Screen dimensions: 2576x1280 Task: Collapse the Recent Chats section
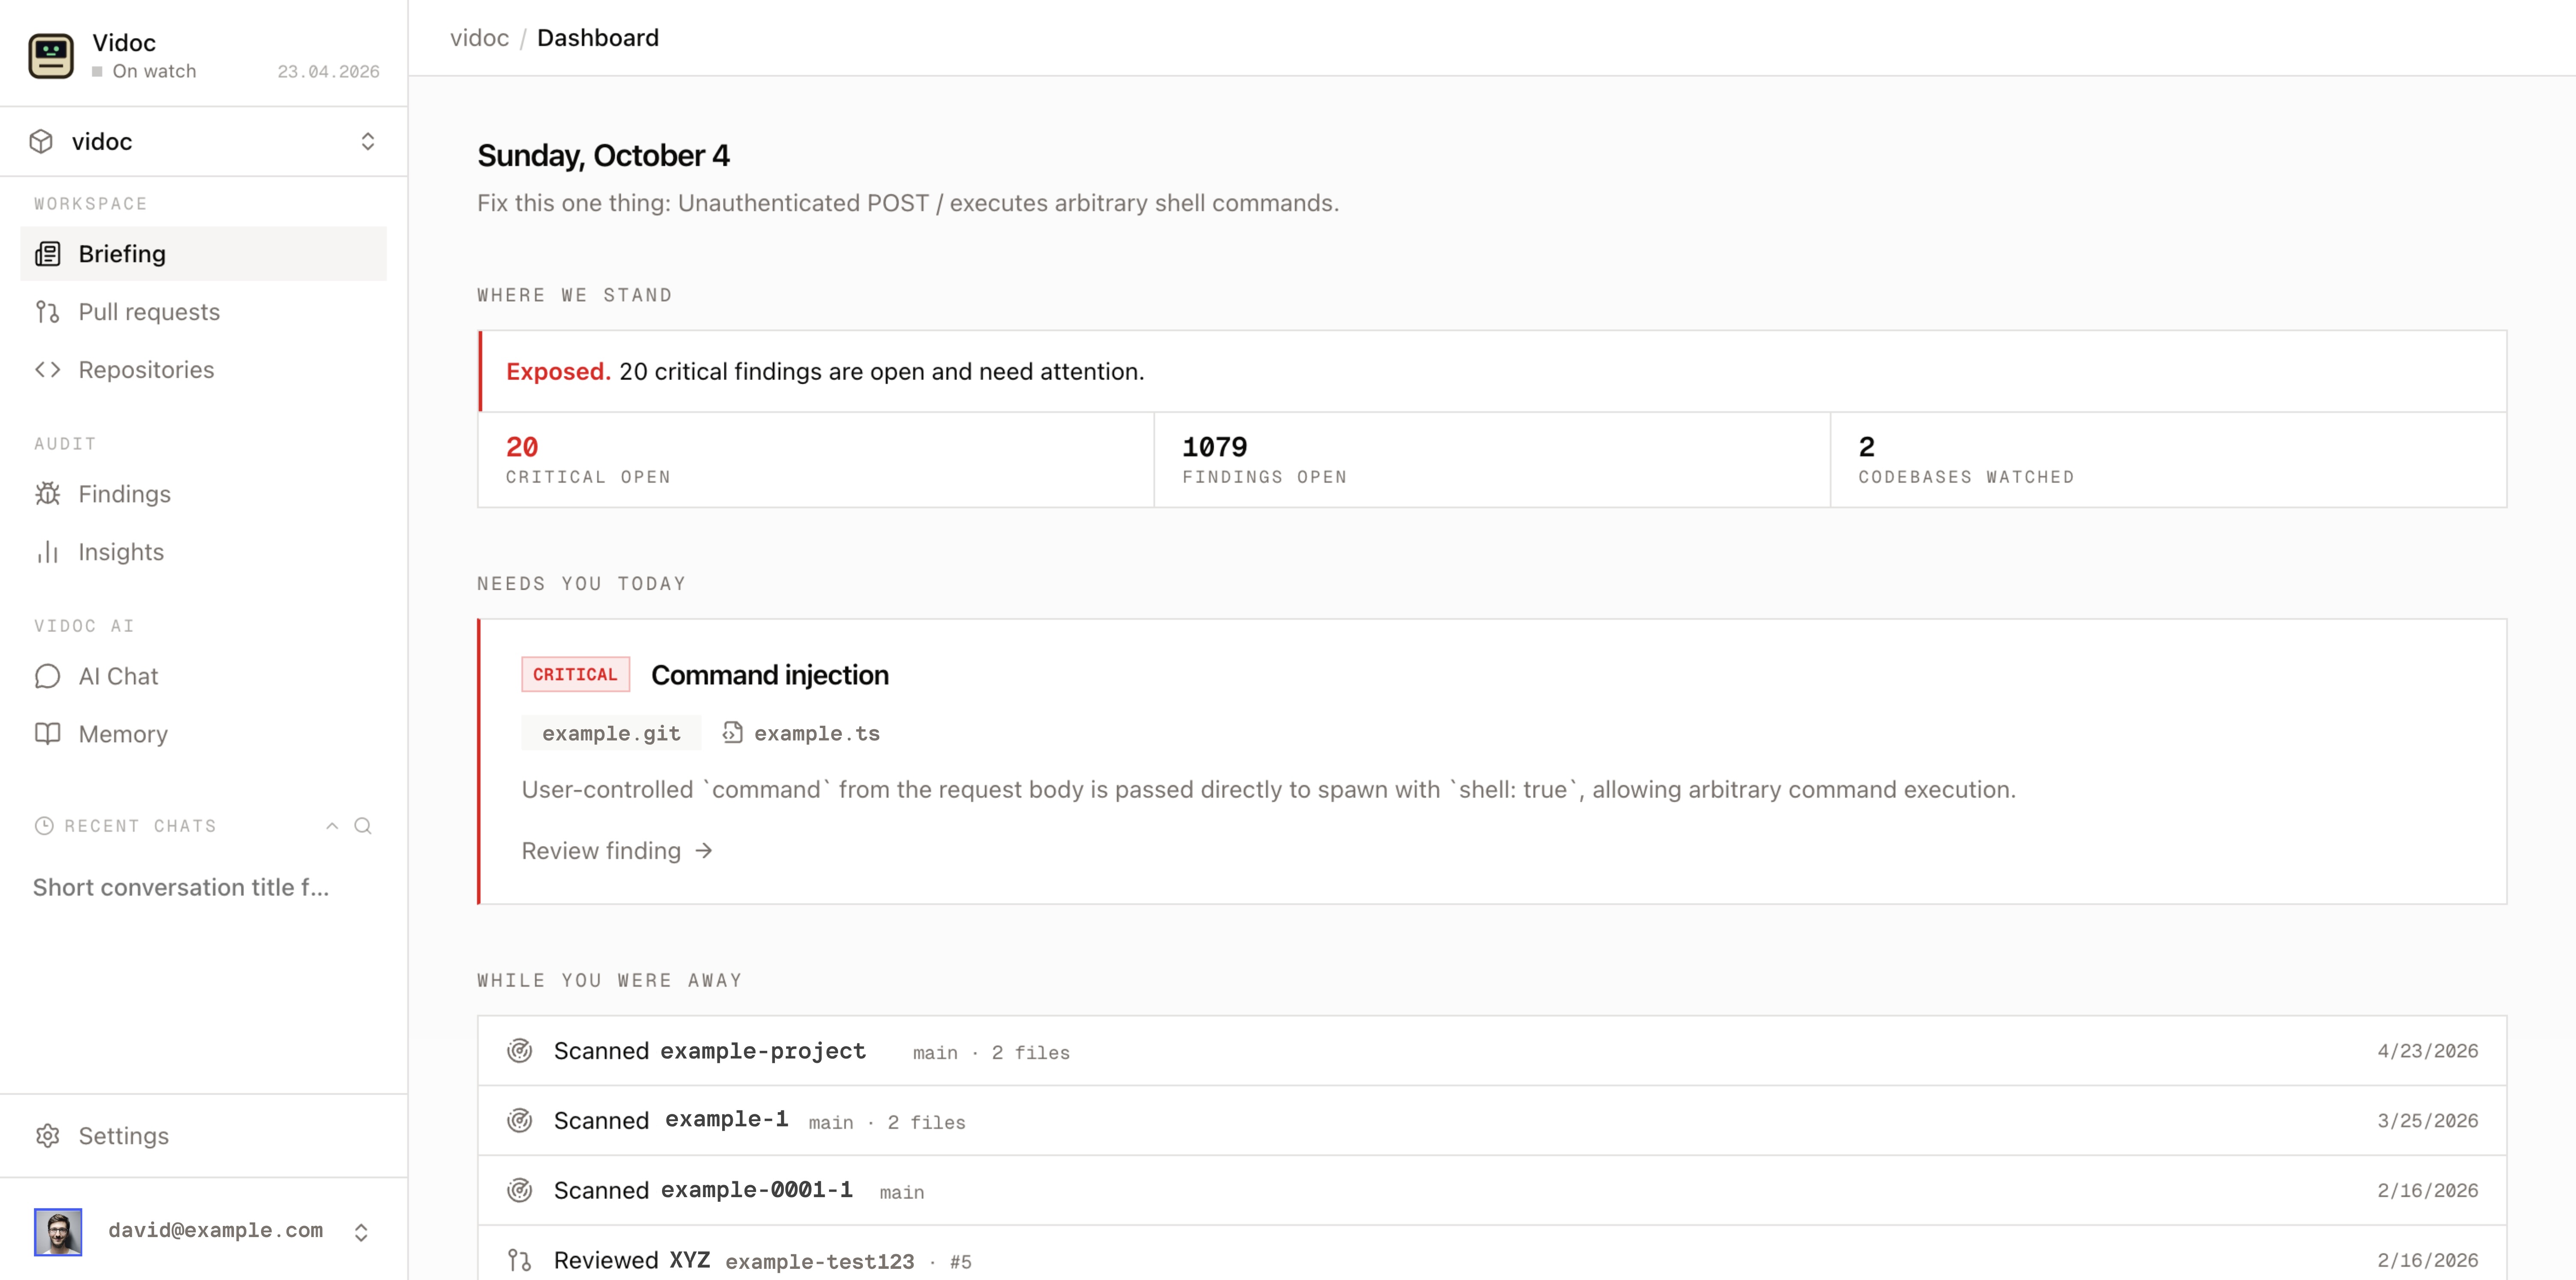[332, 826]
